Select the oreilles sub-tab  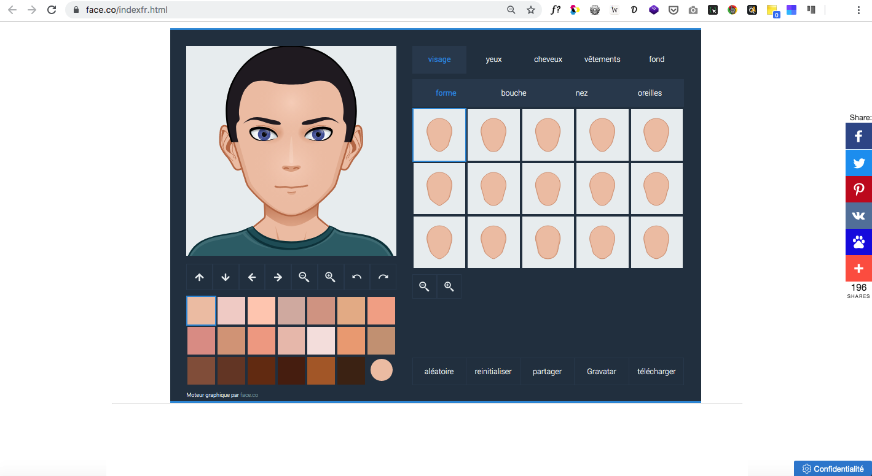(x=650, y=93)
